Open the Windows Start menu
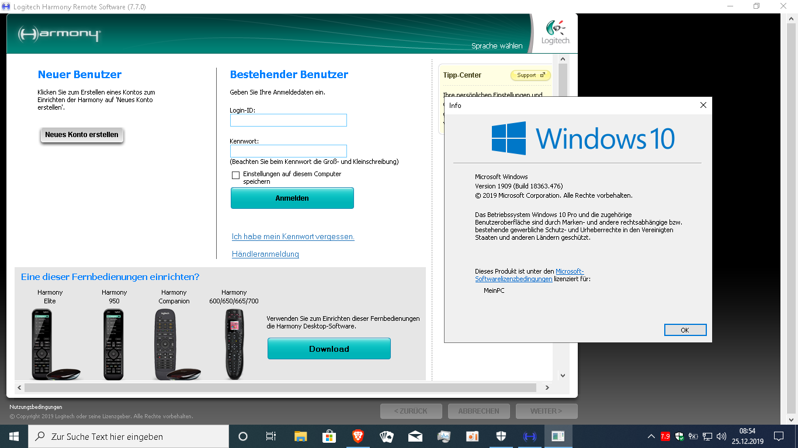 coord(14,436)
